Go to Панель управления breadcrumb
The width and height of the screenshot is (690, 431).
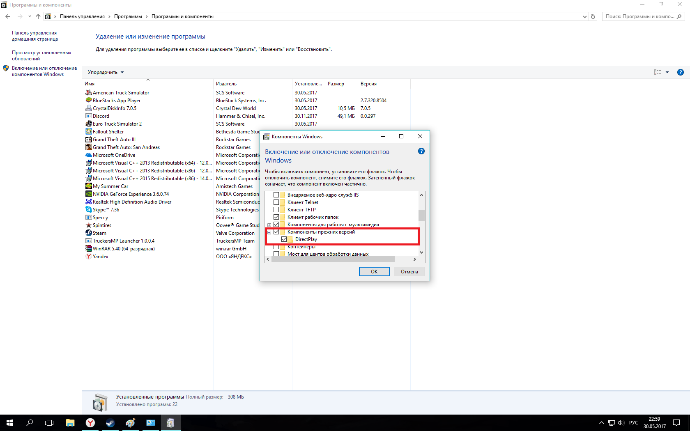point(82,16)
